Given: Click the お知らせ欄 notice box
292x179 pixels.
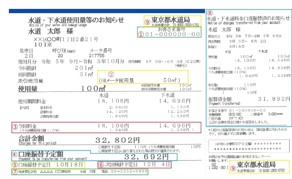Looking at the screenshot, I should [249, 146].
